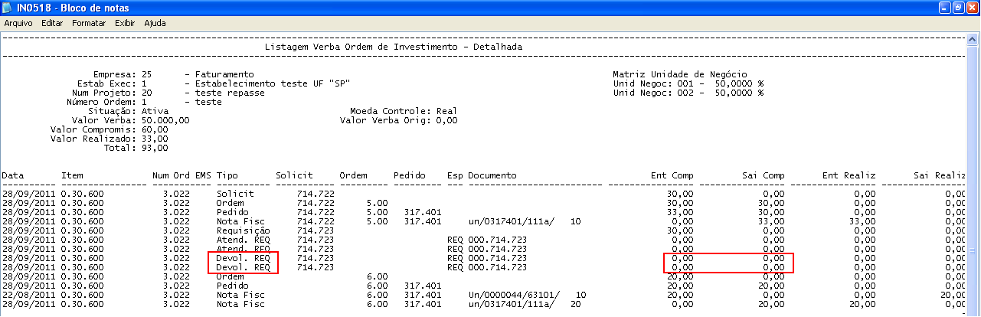Click the Notepad icon in title bar
The height and width of the screenshot is (317, 981).
coord(8,8)
